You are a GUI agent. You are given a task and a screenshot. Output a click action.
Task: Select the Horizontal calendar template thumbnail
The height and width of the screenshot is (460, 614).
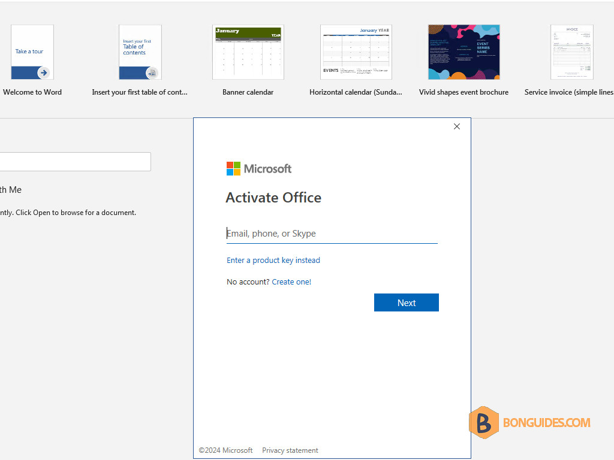[356, 52]
